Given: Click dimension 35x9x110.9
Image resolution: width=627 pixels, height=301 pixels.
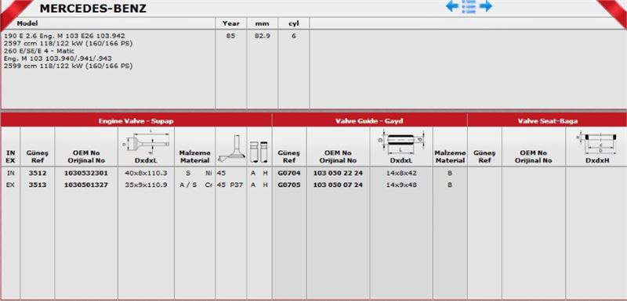Looking at the screenshot, I should 146,185.
